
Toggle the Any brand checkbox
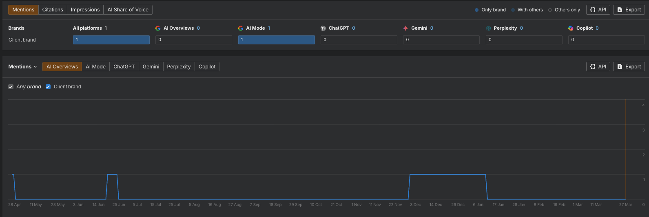point(11,87)
